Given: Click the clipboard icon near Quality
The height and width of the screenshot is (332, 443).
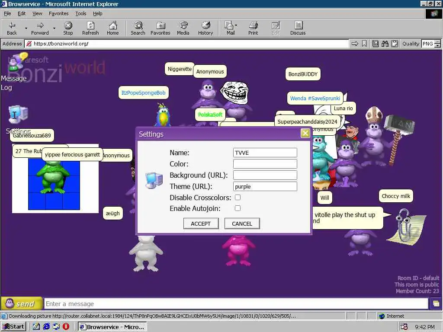Looking at the screenshot, I should [x=395, y=44].
